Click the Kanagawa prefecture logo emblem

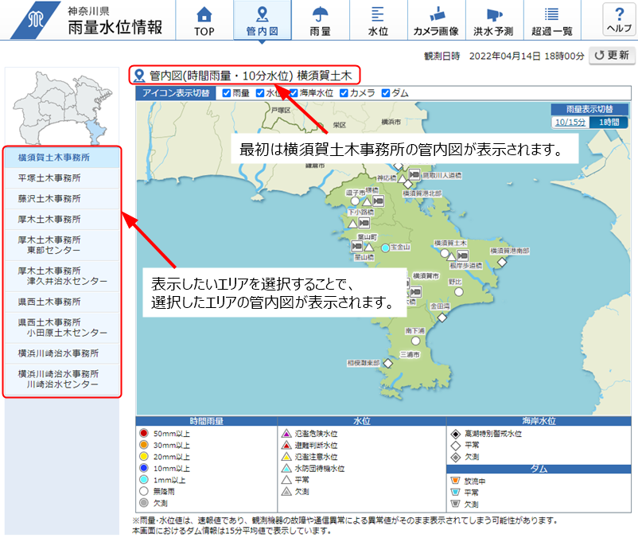point(35,20)
